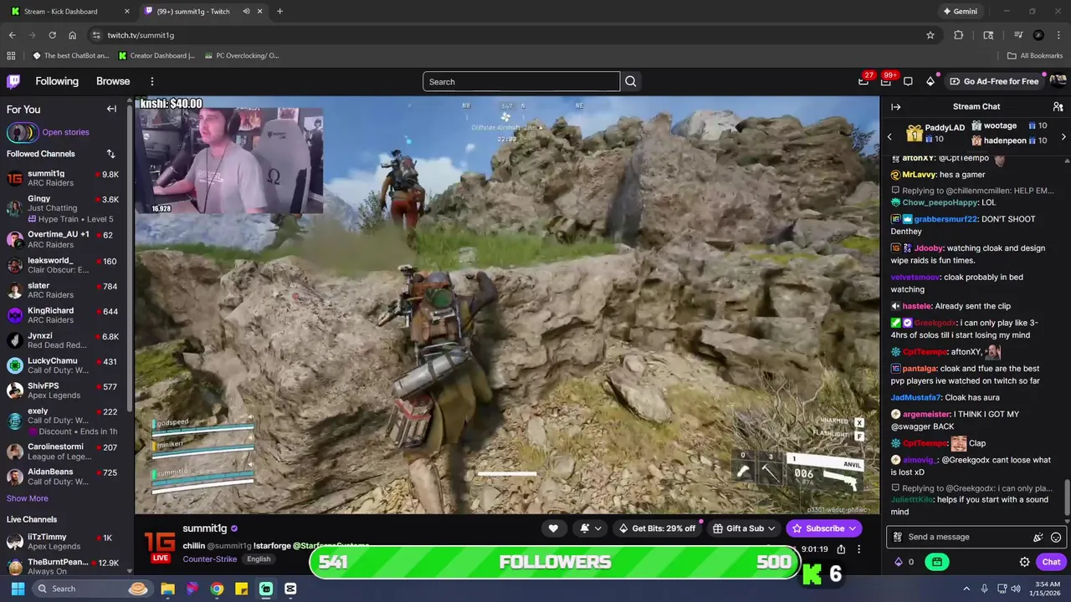Open the PC Overclocking bookmark
Image resolution: width=1071 pixels, height=602 pixels.
[241, 56]
